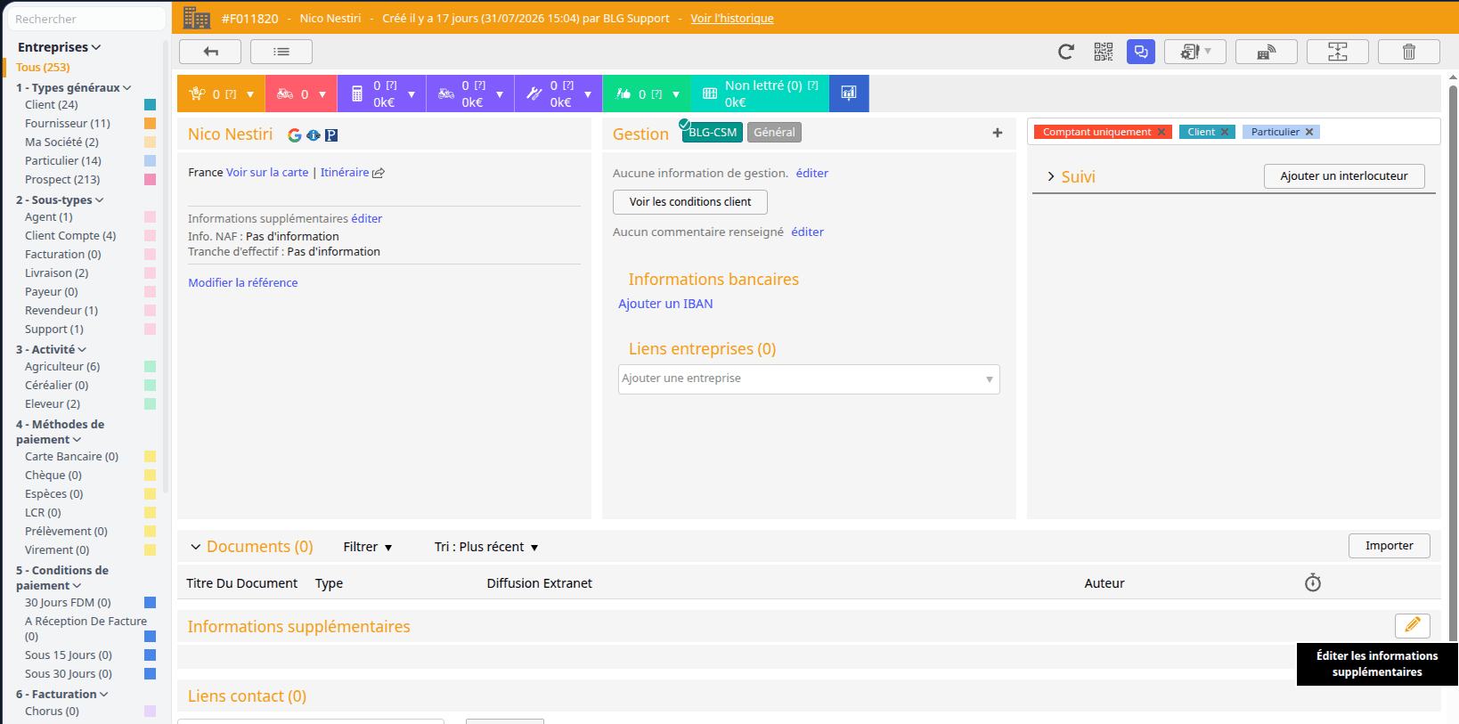Open the blue chat conversations icon
The width and height of the screenshot is (1459, 724).
[x=1141, y=52]
